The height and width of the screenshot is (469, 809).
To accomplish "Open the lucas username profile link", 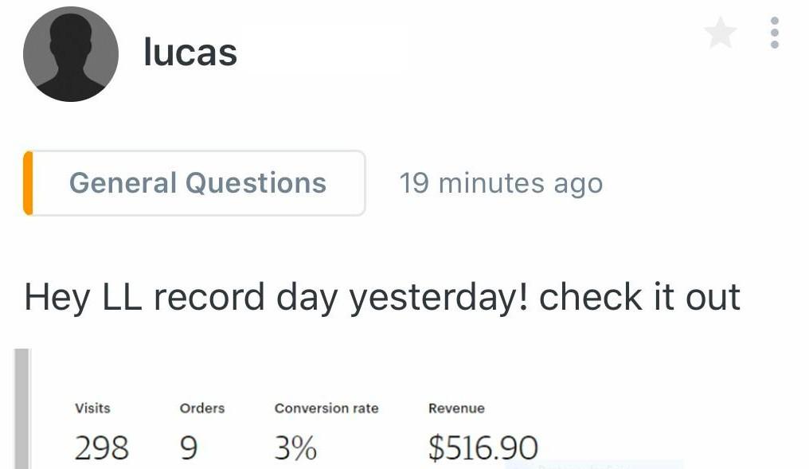I will 190,53.
